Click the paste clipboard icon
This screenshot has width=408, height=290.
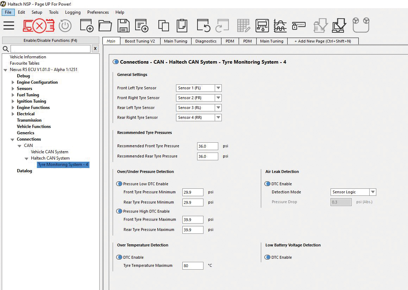(x=182, y=26)
